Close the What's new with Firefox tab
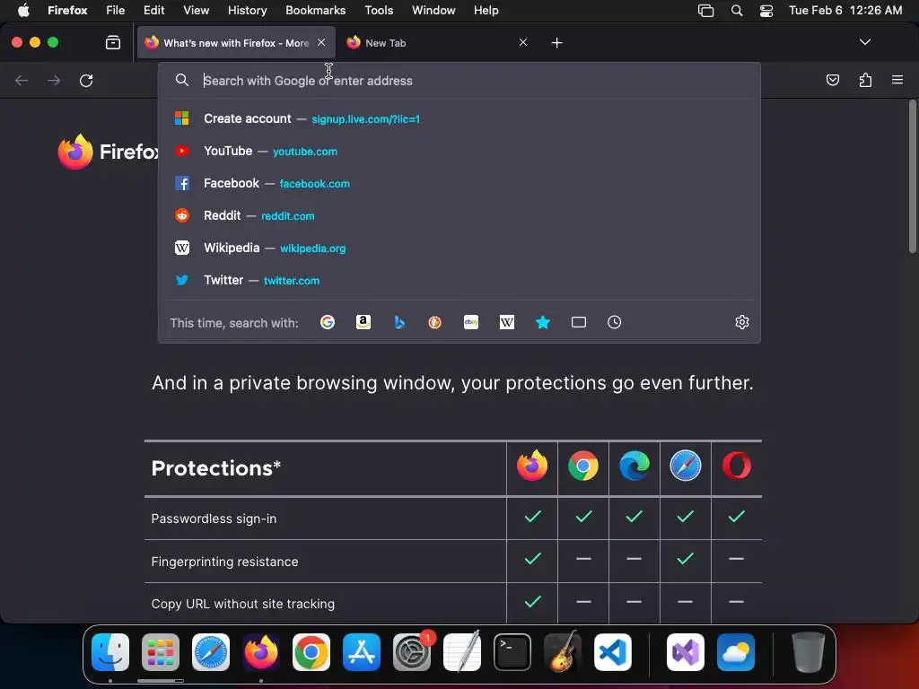The image size is (919, 689). click(x=321, y=42)
